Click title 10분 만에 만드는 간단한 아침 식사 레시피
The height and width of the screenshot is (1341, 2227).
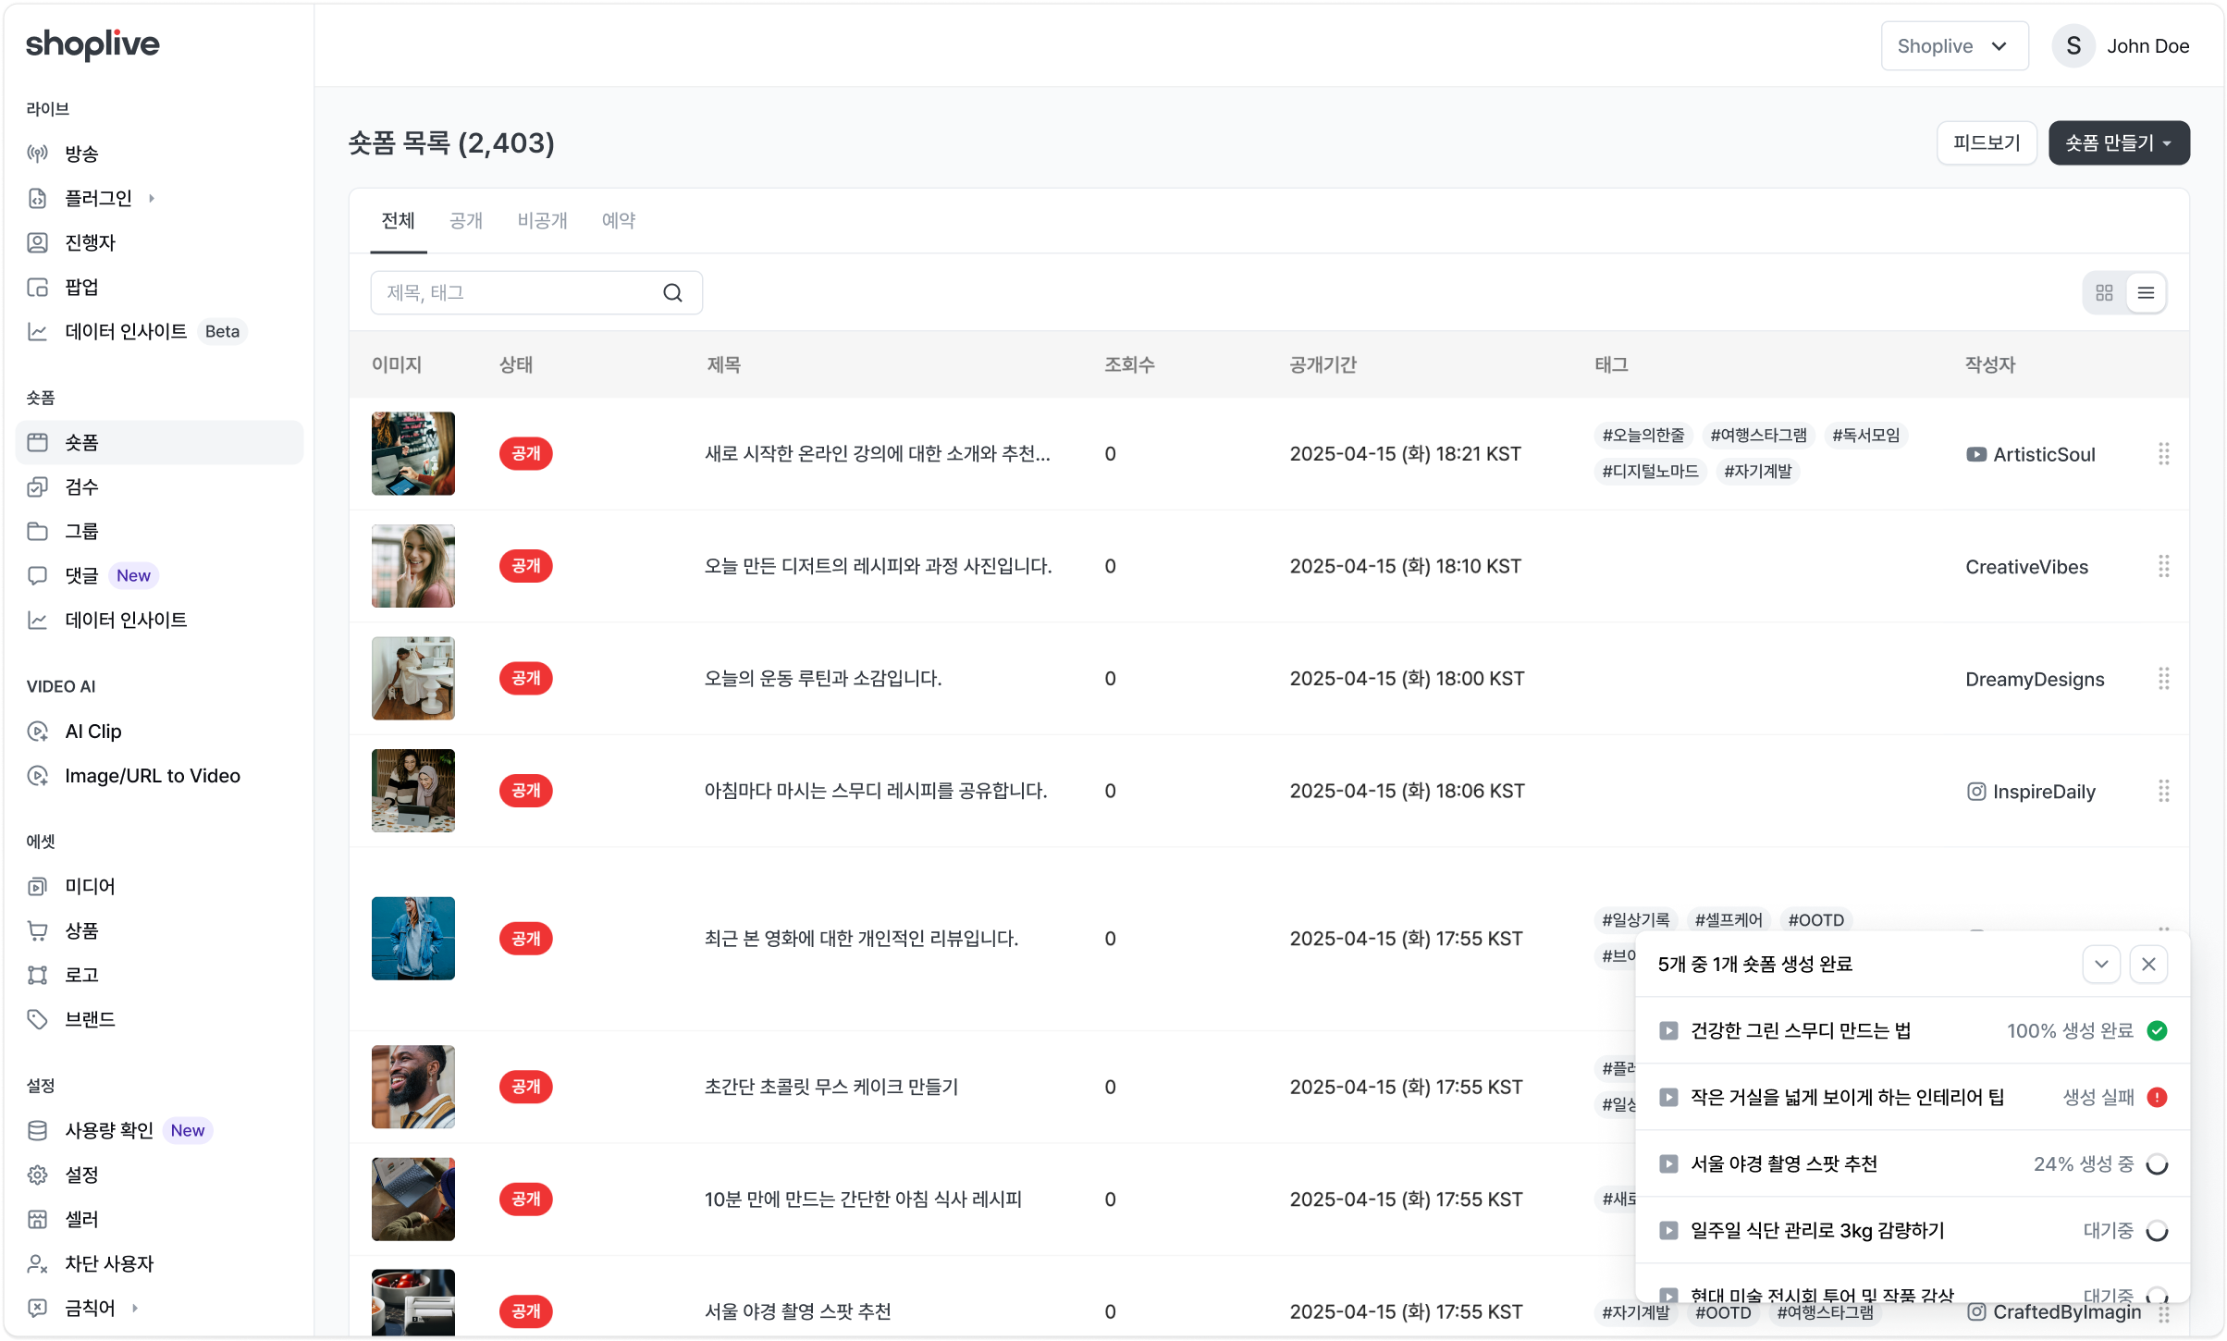click(863, 1200)
